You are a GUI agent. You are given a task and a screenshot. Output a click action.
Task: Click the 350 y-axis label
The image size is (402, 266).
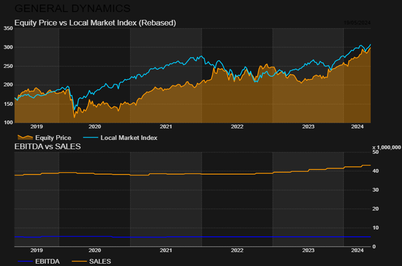[x=8, y=28]
